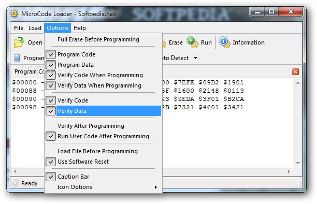Click hex value $3421
Screen dimensions: 317x204
pos(234,107)
